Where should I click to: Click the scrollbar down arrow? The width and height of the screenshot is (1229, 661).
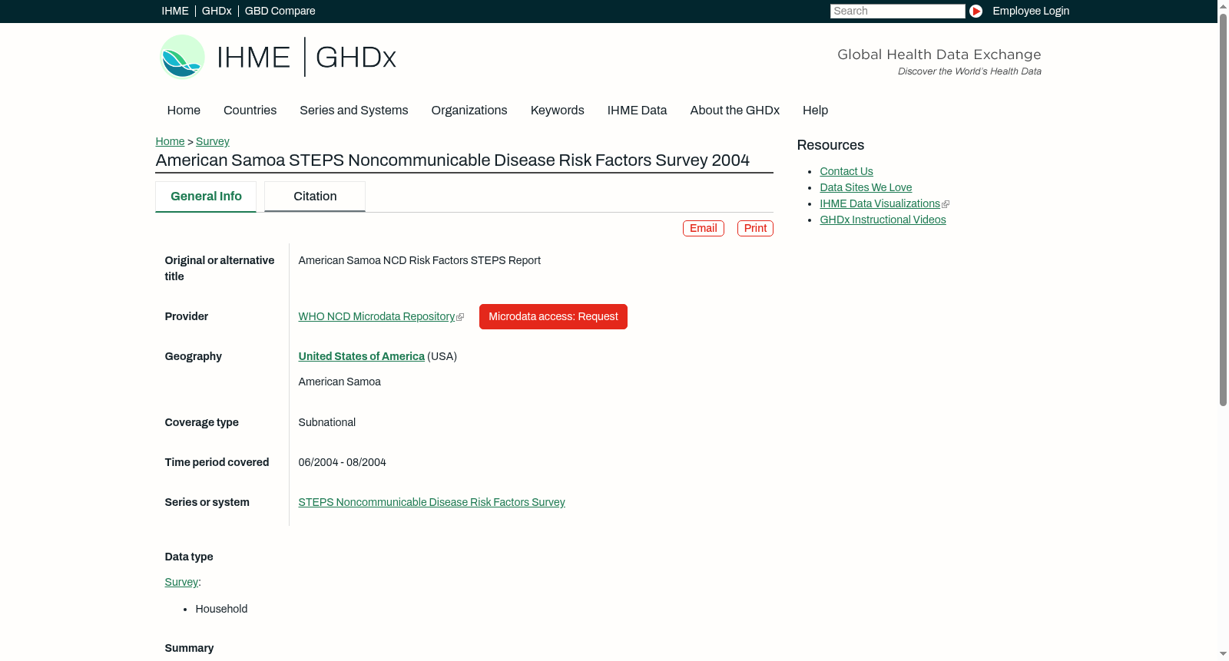pyautogui.click(x=1223, y=655)
